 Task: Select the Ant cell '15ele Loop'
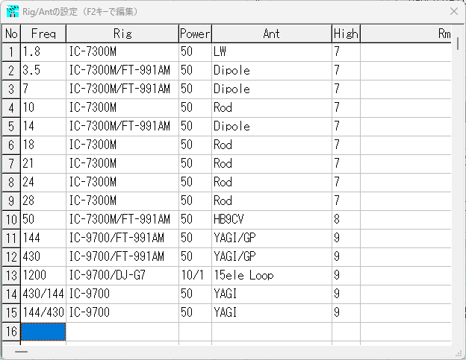pos(272,276)
